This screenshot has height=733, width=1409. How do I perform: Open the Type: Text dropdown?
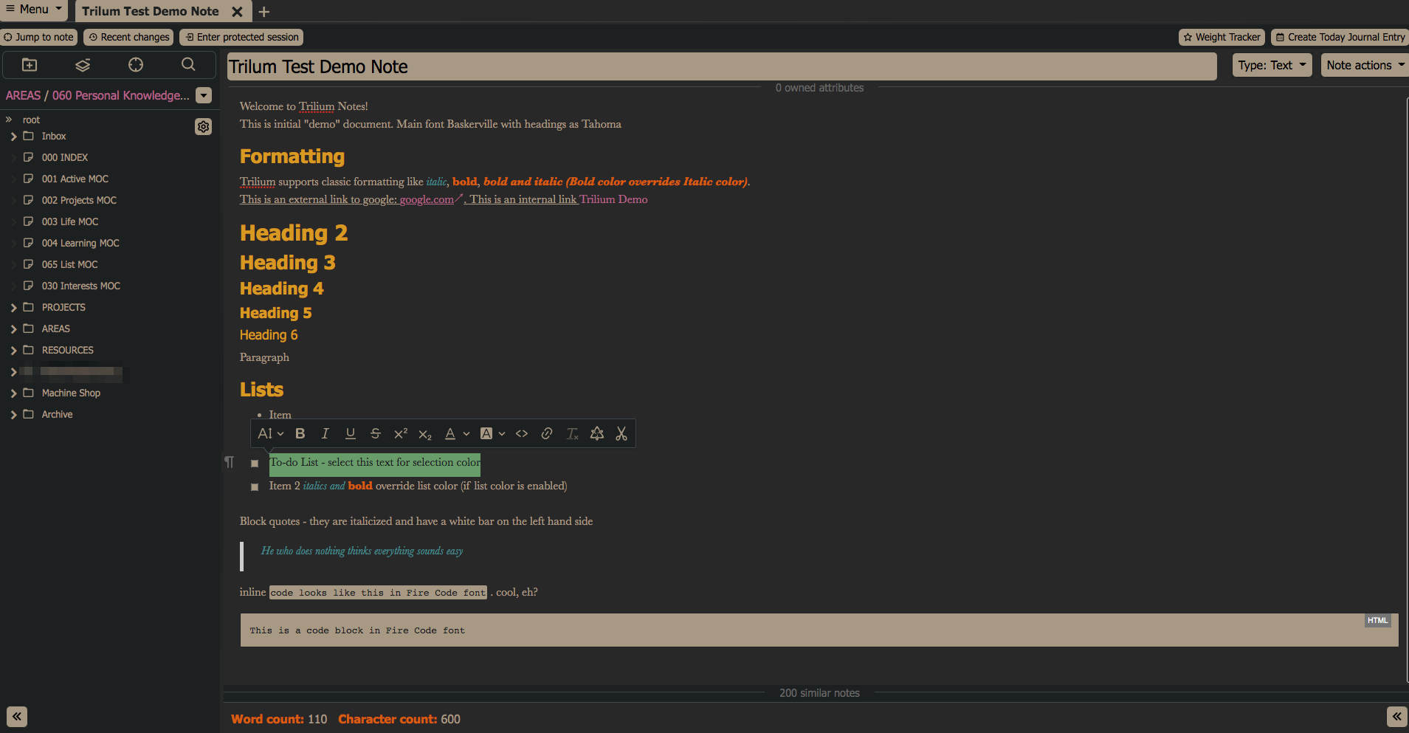coord(1271,66)
